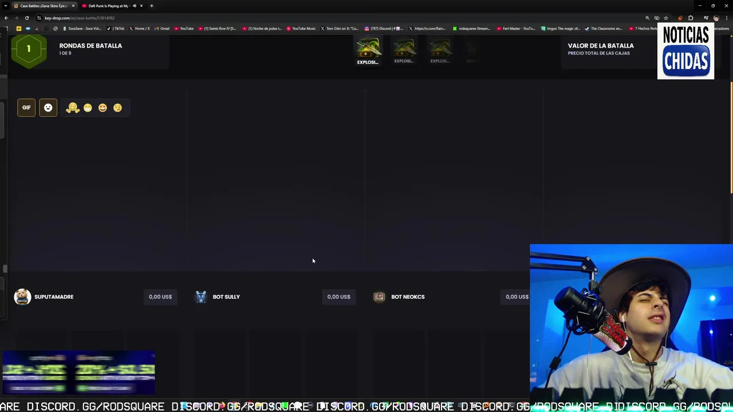Open the Tom Dörr on X bookmark
Viewport: 733px width, 412px height.
coord(340,29)
